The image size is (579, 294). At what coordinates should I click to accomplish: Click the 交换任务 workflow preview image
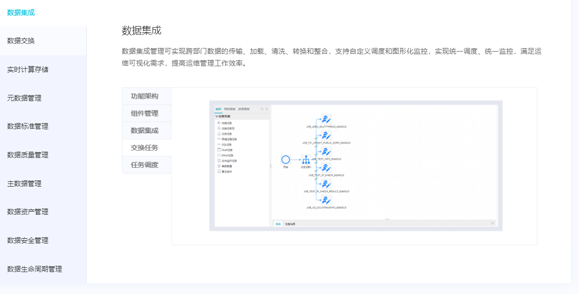355,166
